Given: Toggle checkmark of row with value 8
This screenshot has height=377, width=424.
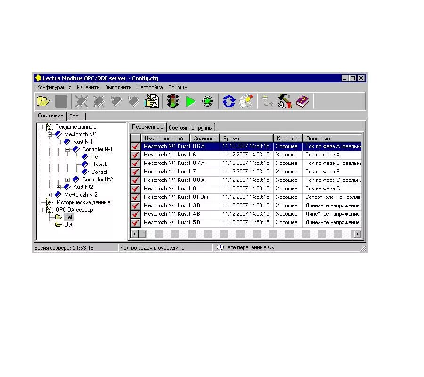Looking at the screenshot, I should click(x=136, y=188).
